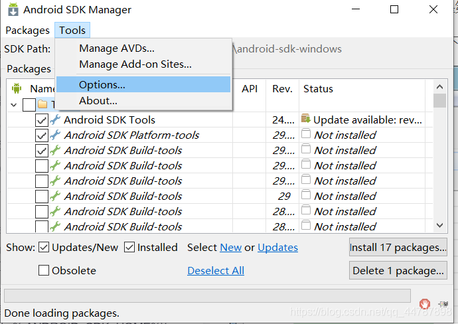Maximize the Android SDK Manager window

coord(394,9)
